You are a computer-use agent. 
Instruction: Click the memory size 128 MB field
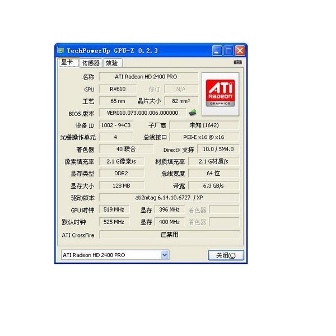coord(122,185)
